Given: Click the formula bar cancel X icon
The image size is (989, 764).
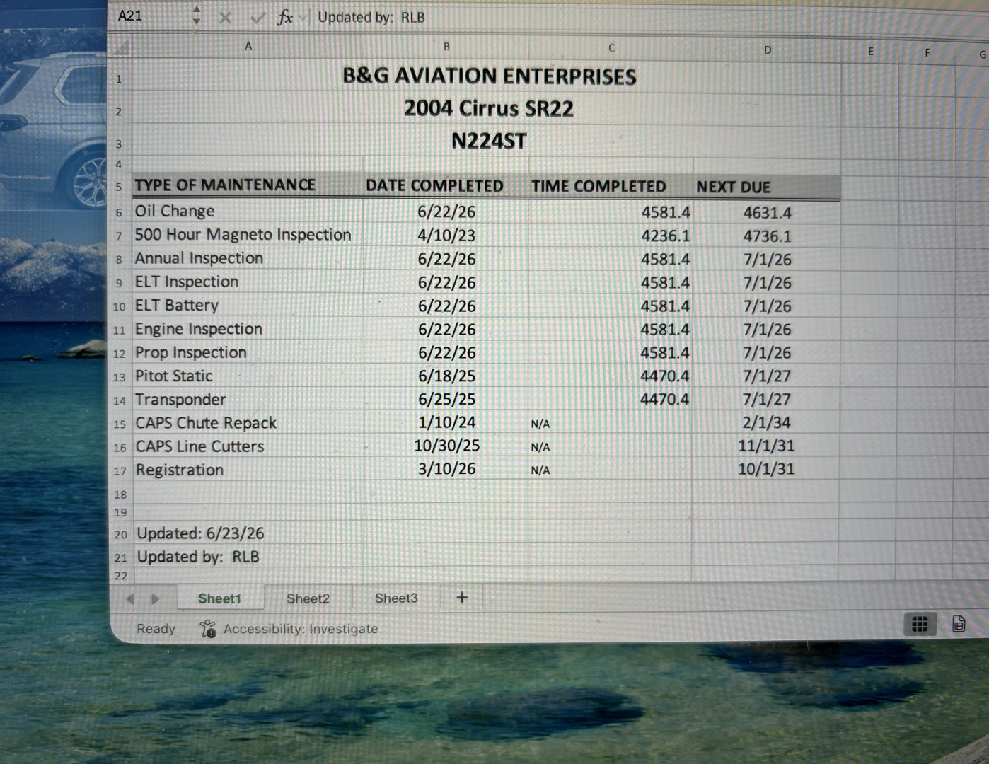Looking at the screenshot, I should click(225, 17).
